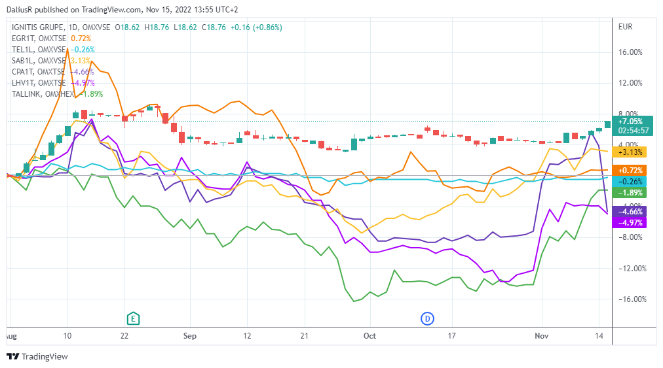Click the 02:54:57 countdown timer label
Screen dimensions: 663x368
[633, 131]
